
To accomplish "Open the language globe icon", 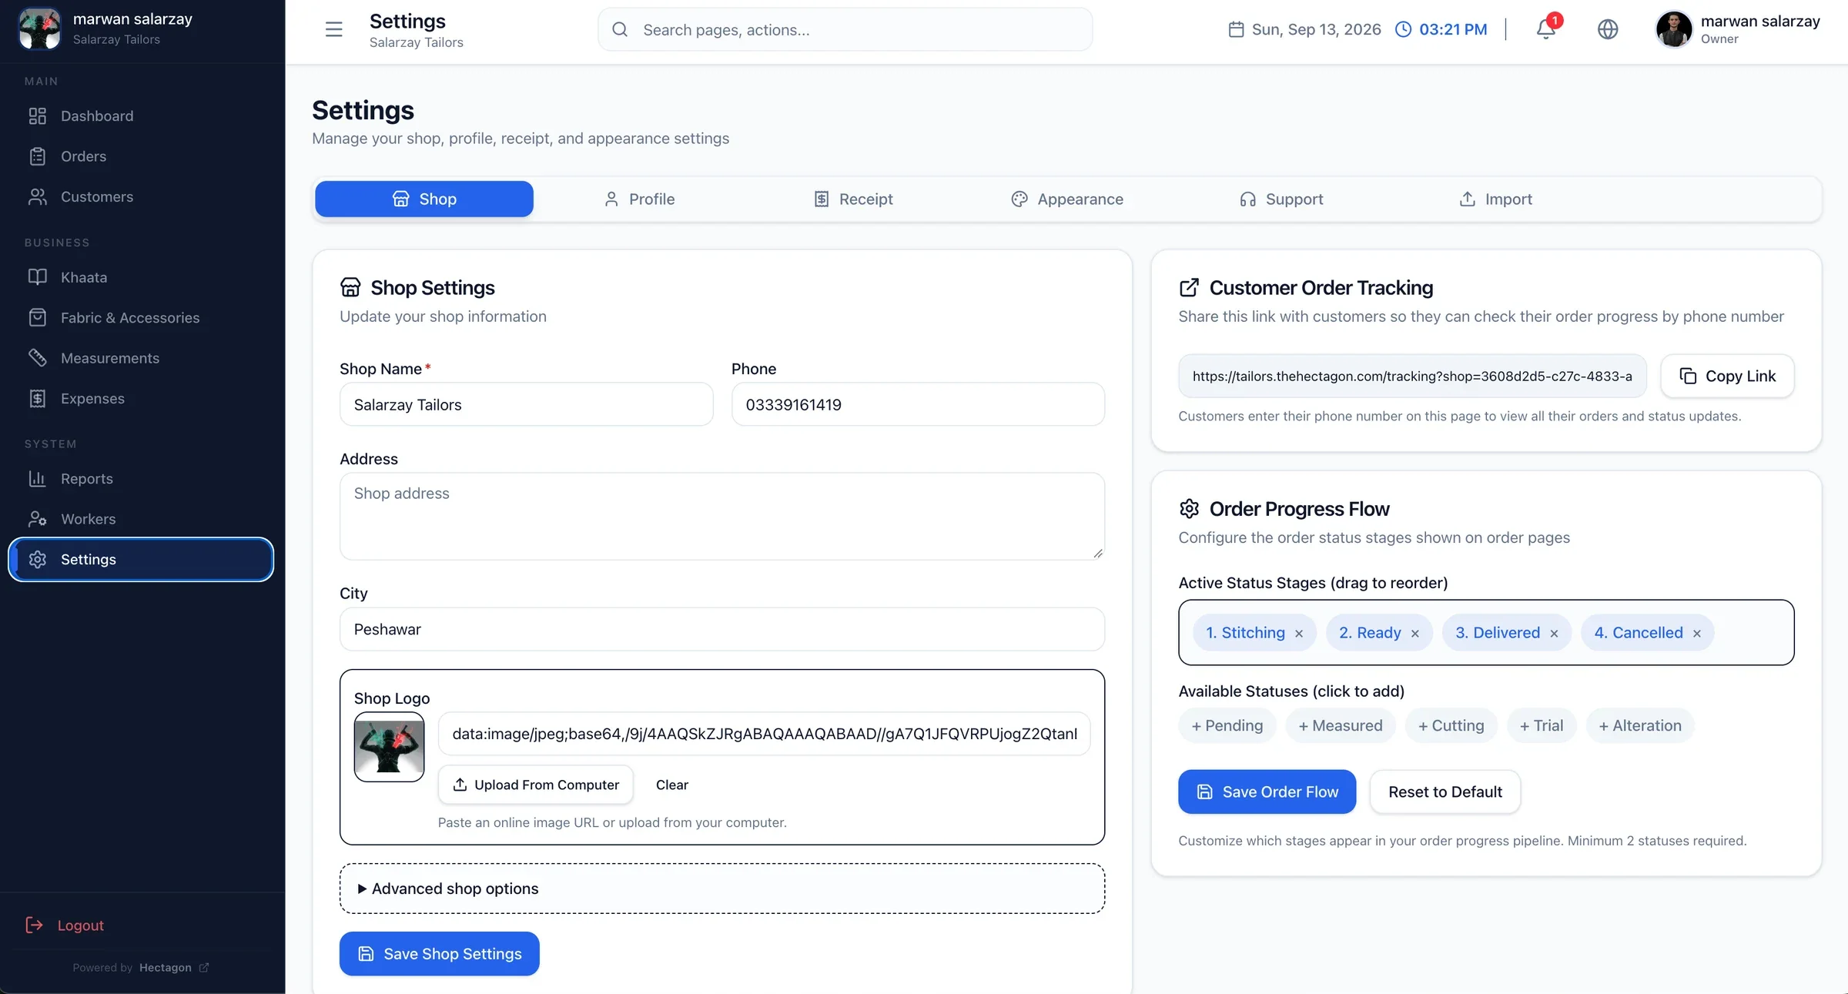I will click(x=1607, y=29).
